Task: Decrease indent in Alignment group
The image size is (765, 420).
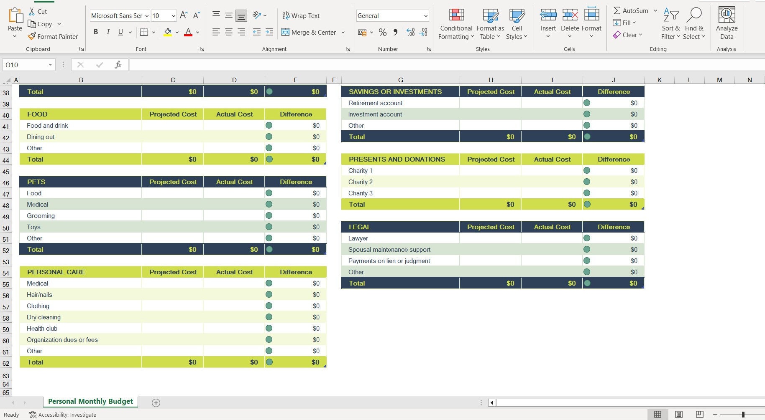Action: click(x=257, y=32)
